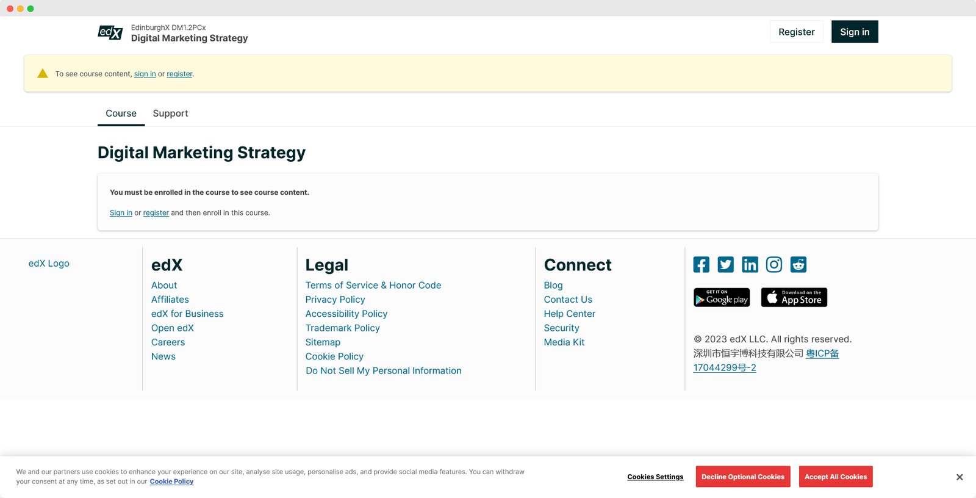Viewport: 976px width, 498px height.
Task: Download on the App Store badge
Action: (x=794, y=297)
